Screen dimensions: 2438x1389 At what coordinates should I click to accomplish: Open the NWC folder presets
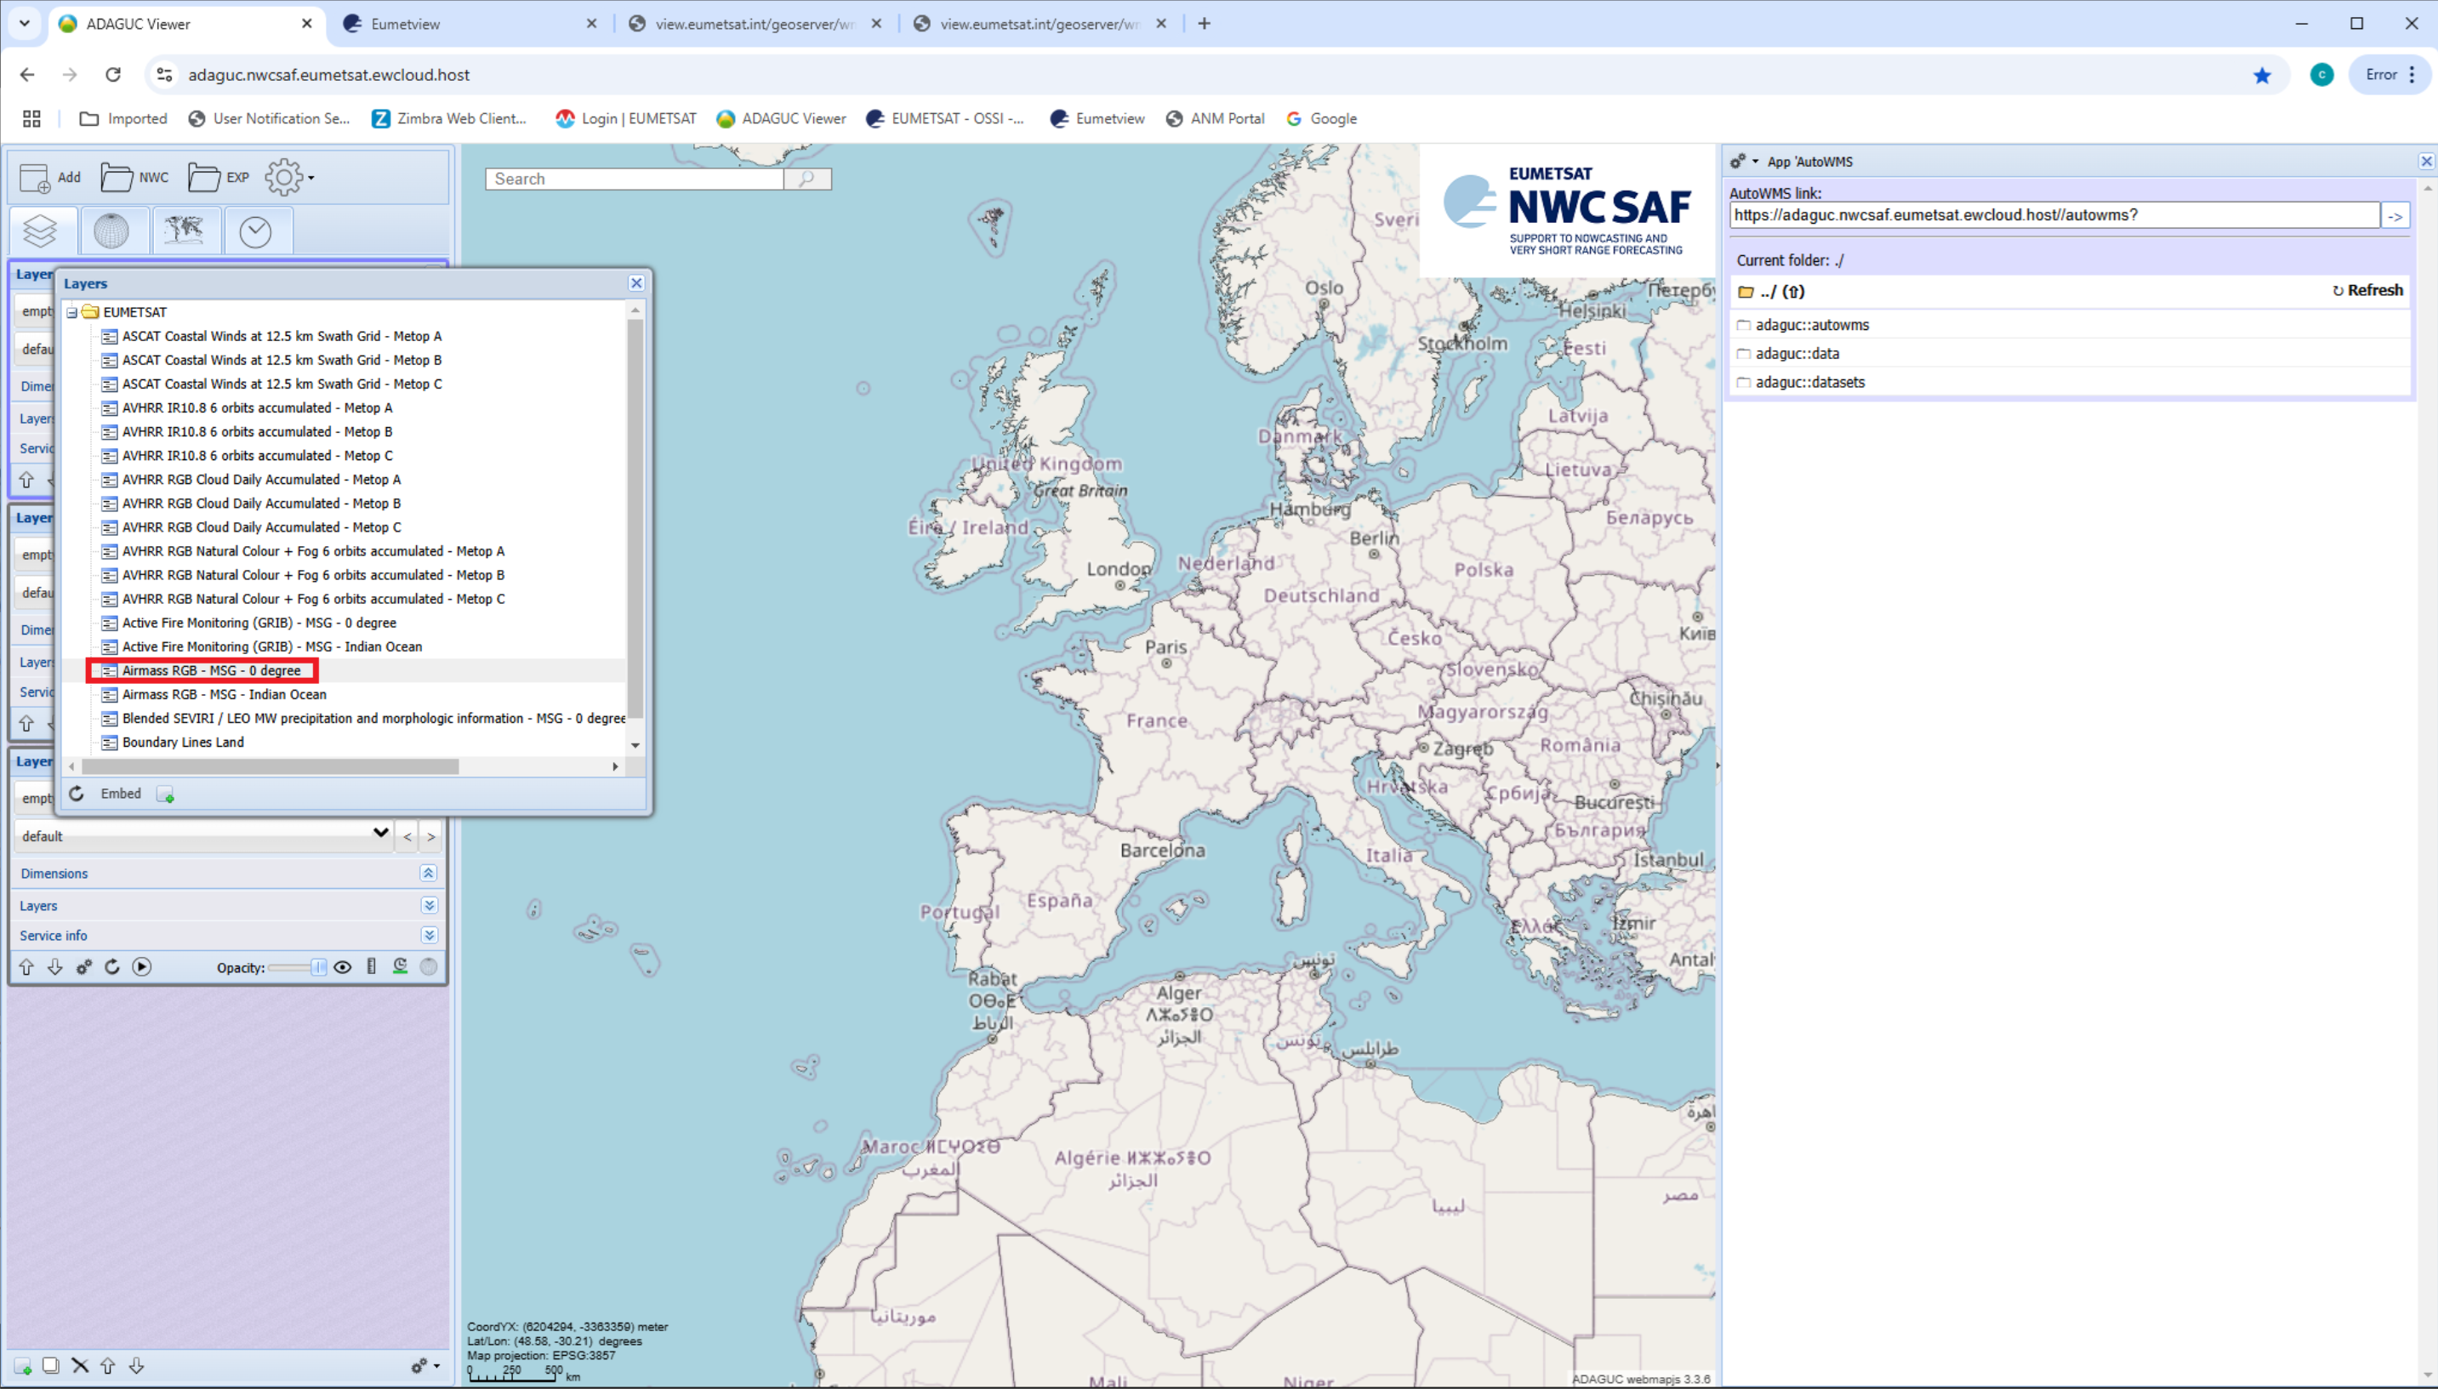pyautogui.click(x=134, y=178)
